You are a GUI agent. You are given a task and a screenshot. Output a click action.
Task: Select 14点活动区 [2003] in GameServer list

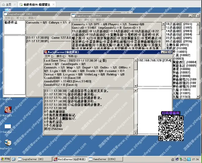point(179,31)
